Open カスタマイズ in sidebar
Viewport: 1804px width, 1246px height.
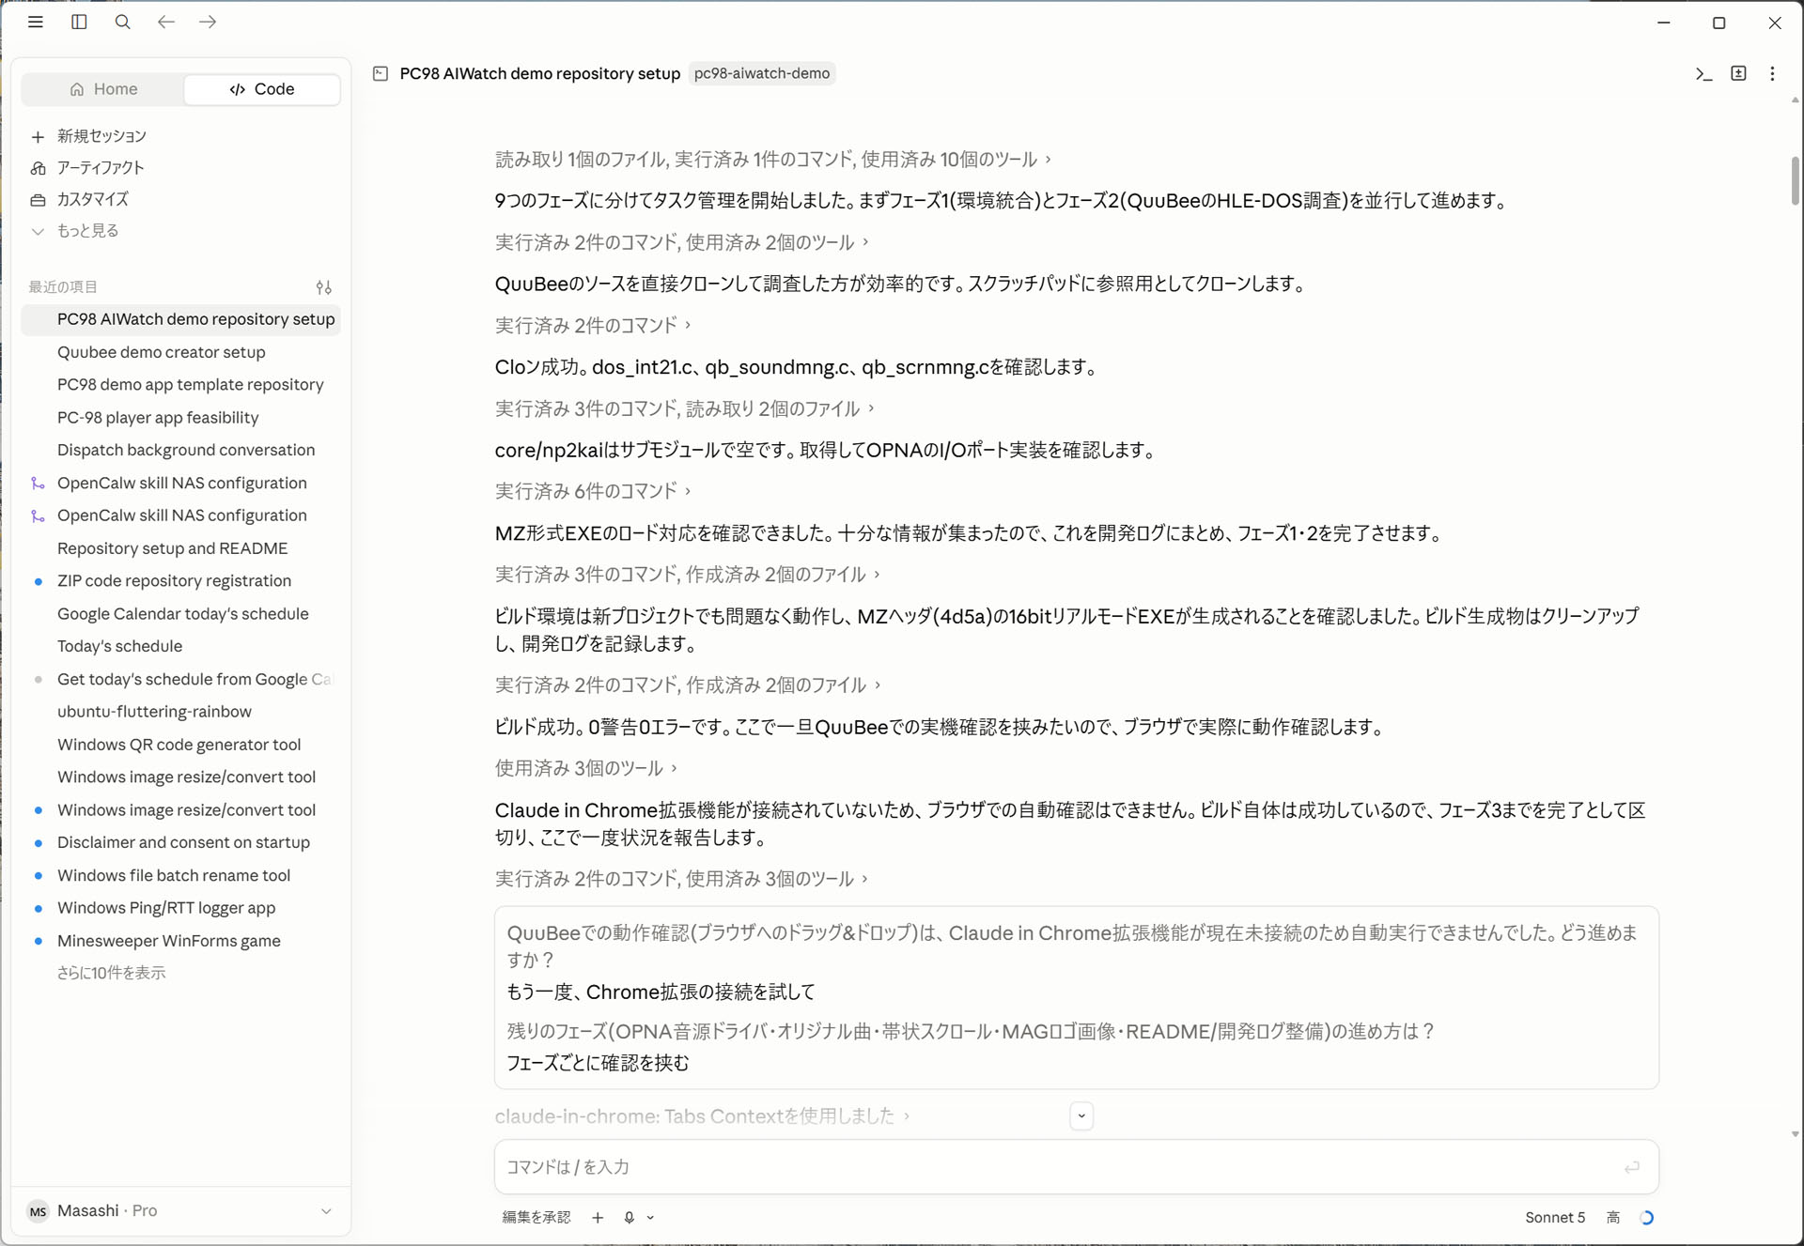[x=93, y=199]
